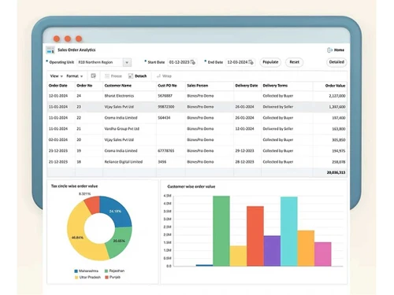
Task: Click the orange bar next to the cyan bar
Action: point(306,249)
